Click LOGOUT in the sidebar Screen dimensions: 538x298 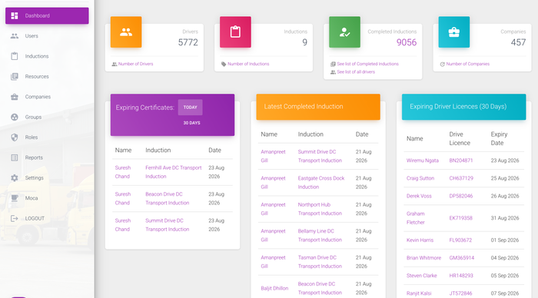point(47,218)
